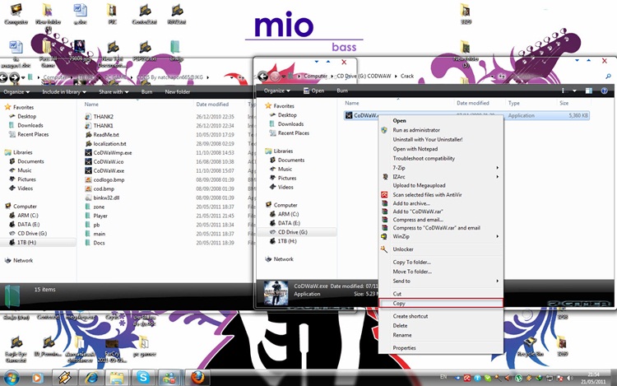
Task: Click the Back arrow in the COD5 folder window
Action: [3, 77]
